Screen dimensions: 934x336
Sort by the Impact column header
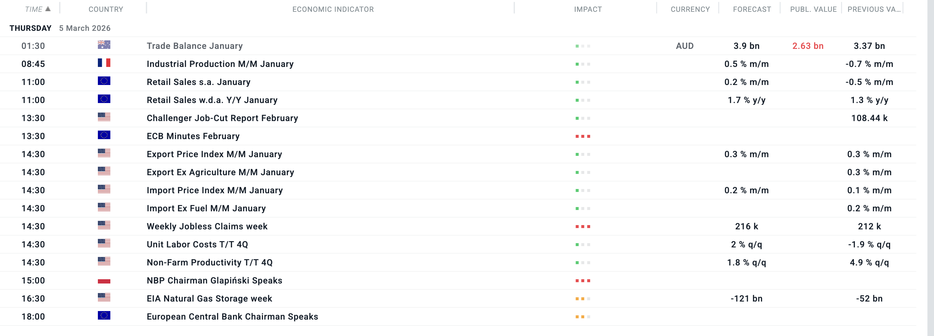(x=588, y=10)
